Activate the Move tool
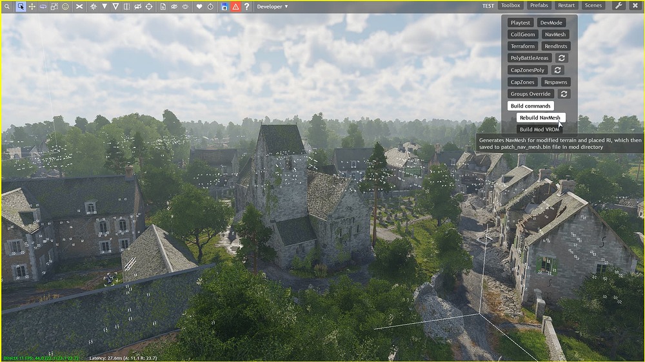 click(x=32, y=6)
